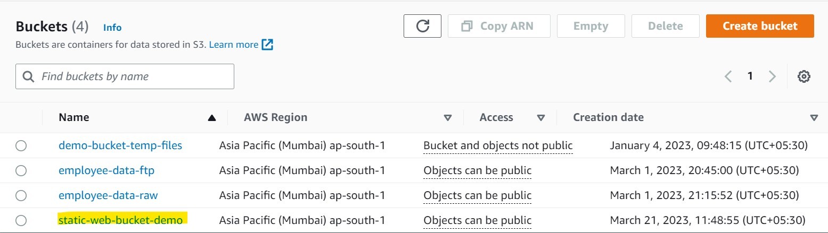Go to the previous page arrow
Screen dimensions: 828x233
click(x=728, y=76)
